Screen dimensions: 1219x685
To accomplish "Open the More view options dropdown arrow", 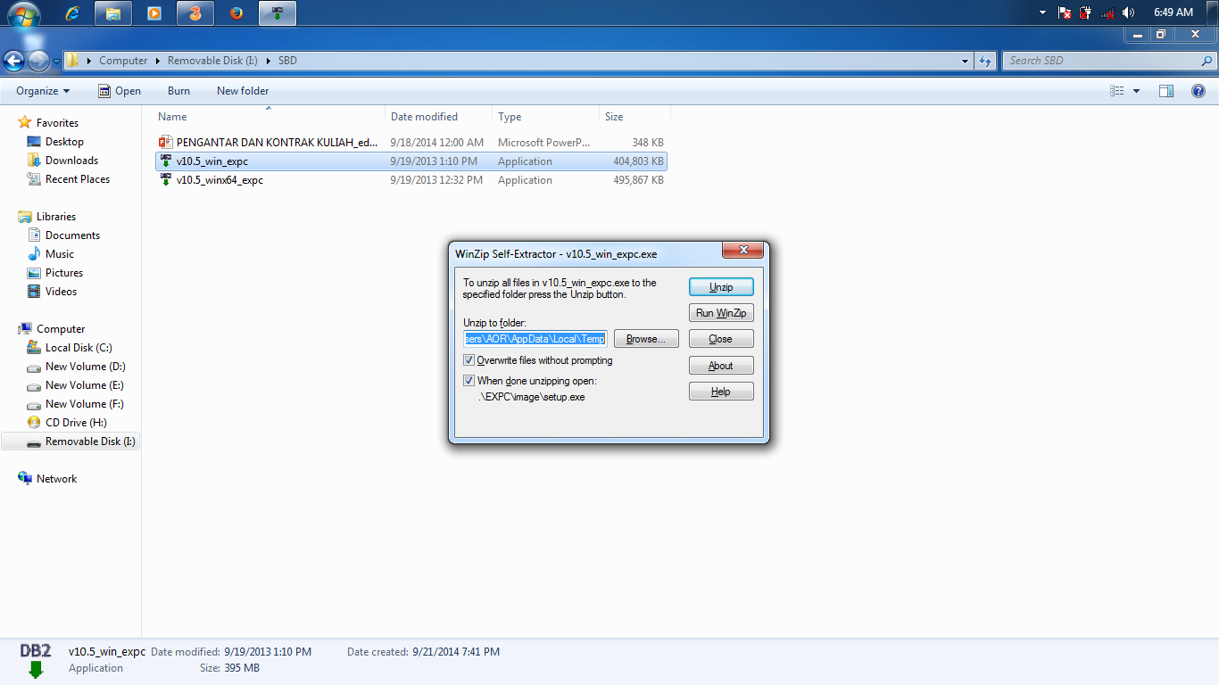I will click(1136, 91).
